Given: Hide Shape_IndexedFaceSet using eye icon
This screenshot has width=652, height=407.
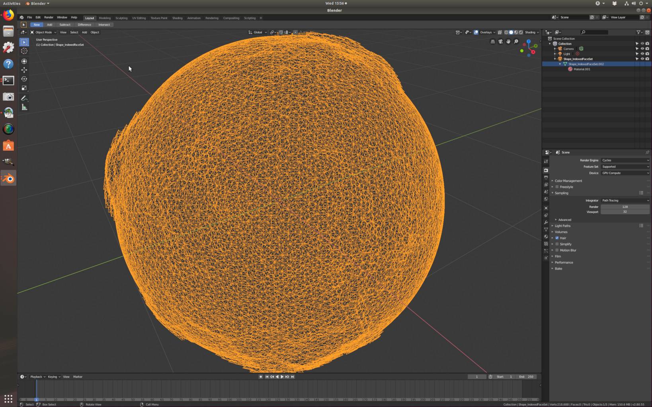Looking at the screenshot, I should (x=642, y=59).
